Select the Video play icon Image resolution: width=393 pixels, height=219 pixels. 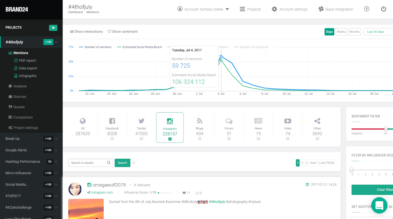point(288,121)
